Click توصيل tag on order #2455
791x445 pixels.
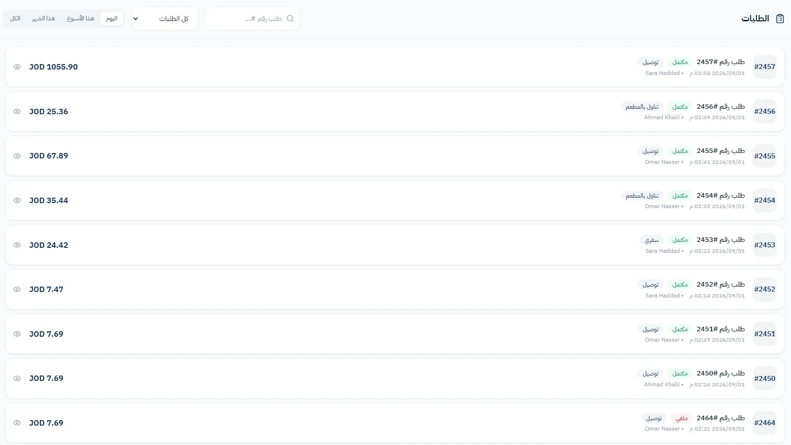[650, 151]
